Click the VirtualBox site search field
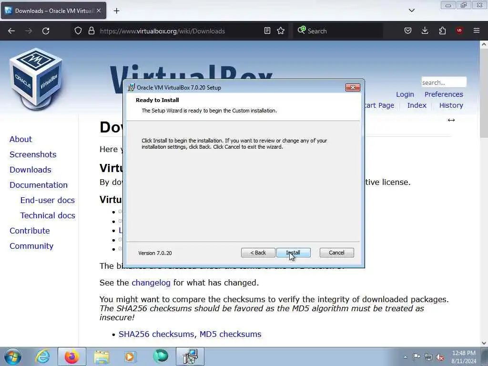This screenshot has height=366, width=488. (x=444, y=82)
